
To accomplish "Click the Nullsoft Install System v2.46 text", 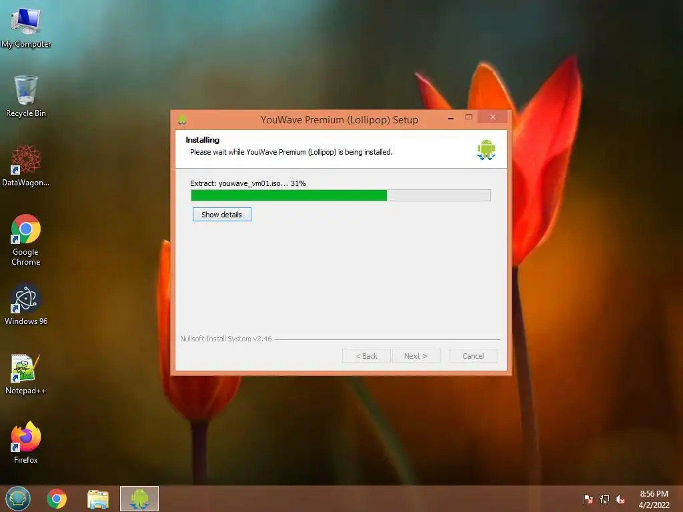I will click(x=225, y=339).
